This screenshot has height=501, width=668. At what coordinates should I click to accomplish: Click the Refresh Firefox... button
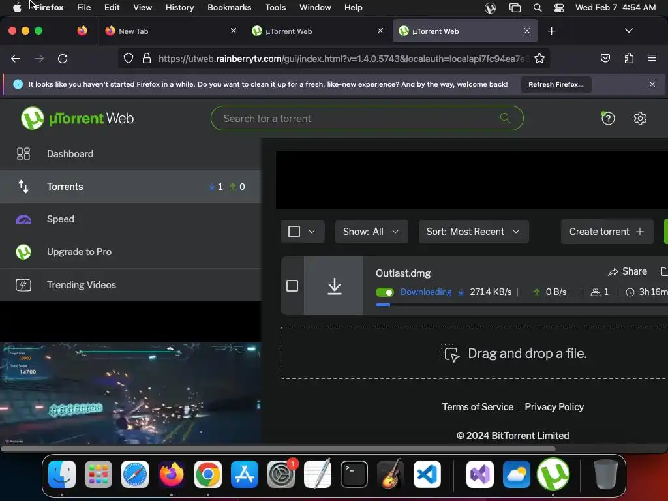click(x=556, y=84)
